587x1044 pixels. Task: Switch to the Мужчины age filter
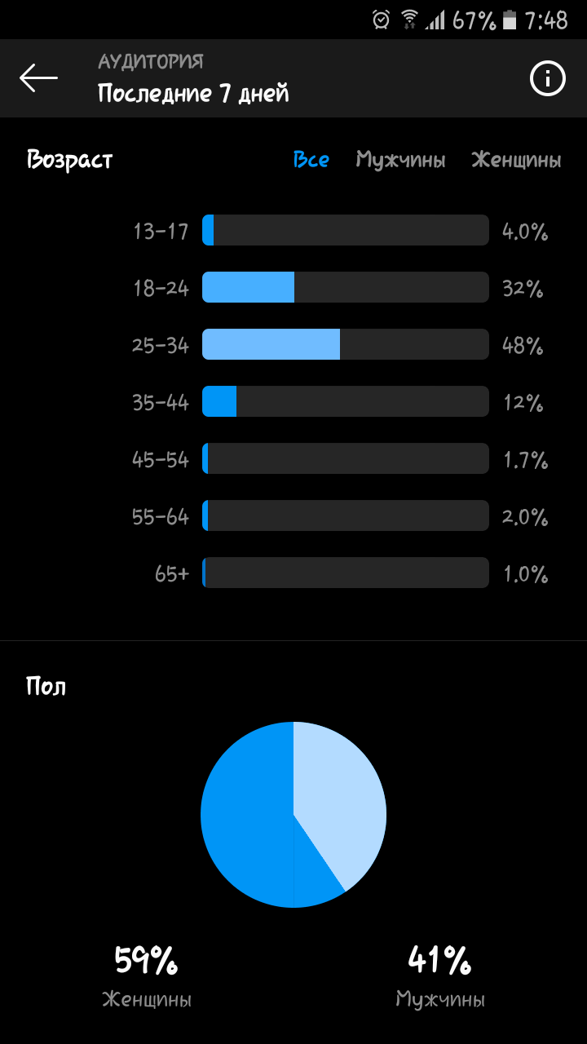point(400,161)
